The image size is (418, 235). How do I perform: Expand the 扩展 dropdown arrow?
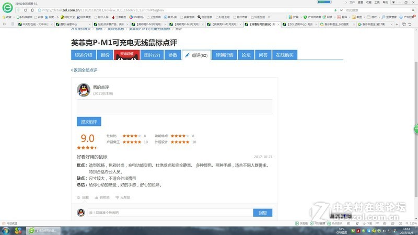point(301,17)
